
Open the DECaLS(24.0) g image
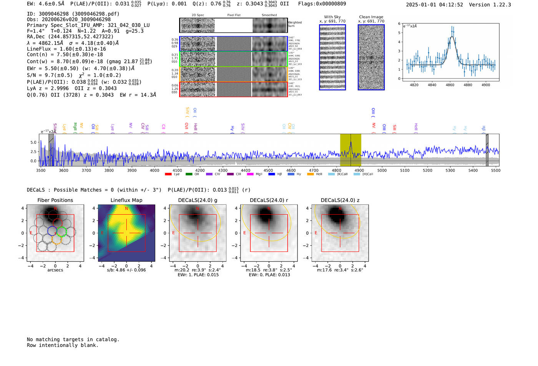click(x=198, y=233)
